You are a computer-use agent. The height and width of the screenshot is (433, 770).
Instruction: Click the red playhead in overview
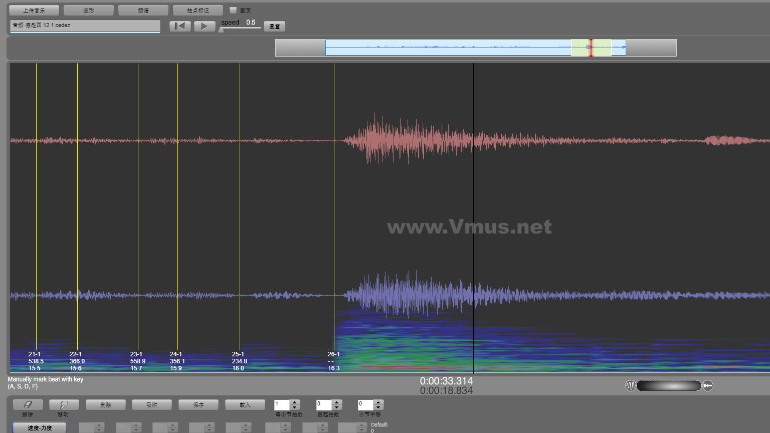click(591, 48)
